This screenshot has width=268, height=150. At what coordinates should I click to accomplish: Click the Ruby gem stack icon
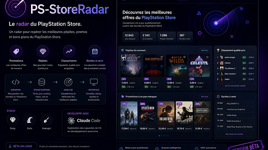click(13, 120)
